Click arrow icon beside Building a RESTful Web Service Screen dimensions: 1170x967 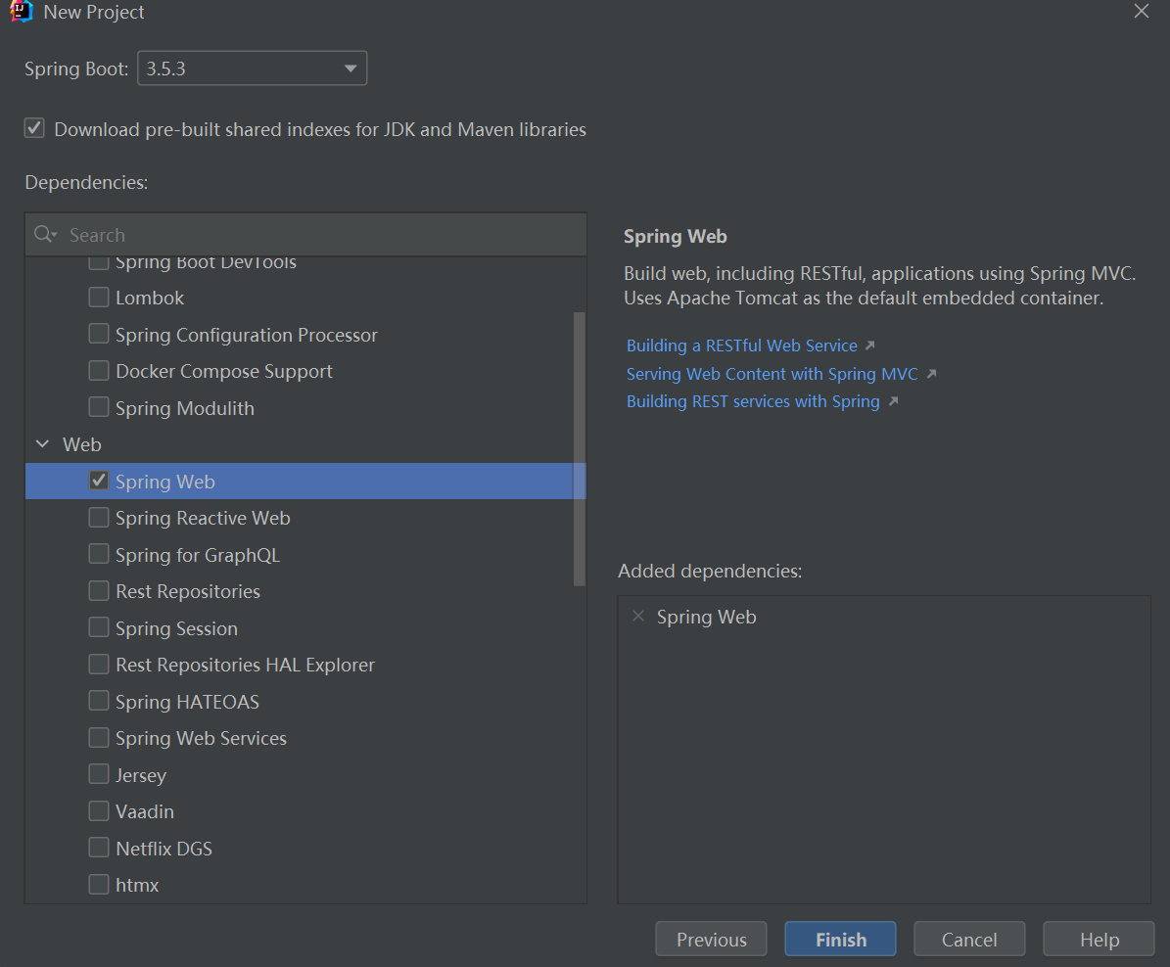[x=870, y=345]
